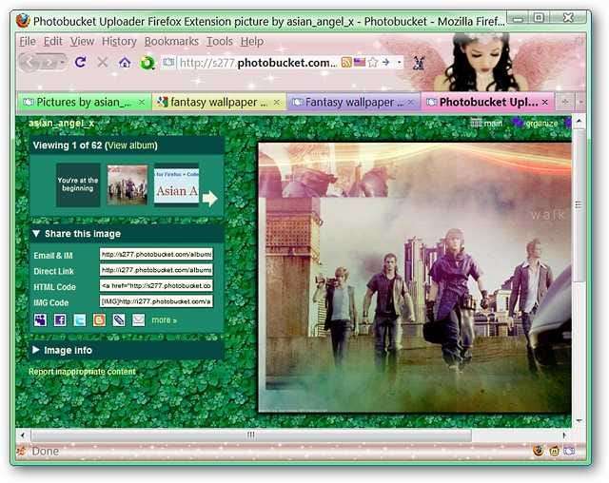Click the fox face status bar icon

(538, 451)
